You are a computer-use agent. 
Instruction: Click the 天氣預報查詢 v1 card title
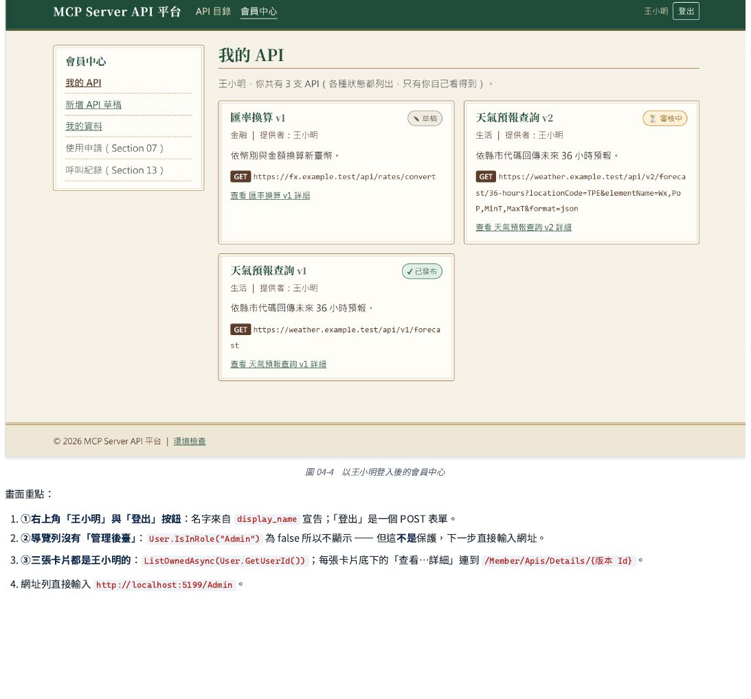point(268,271)
